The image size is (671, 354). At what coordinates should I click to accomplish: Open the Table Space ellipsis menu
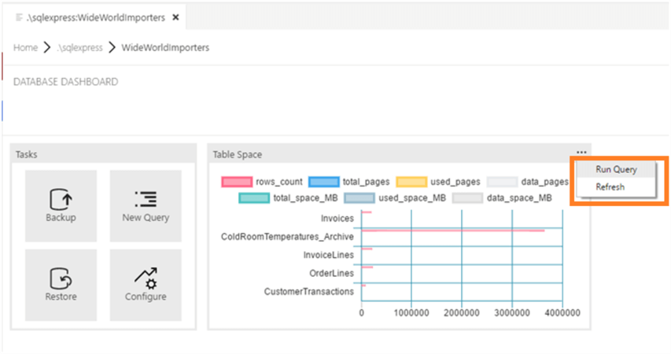coord(581,153)
